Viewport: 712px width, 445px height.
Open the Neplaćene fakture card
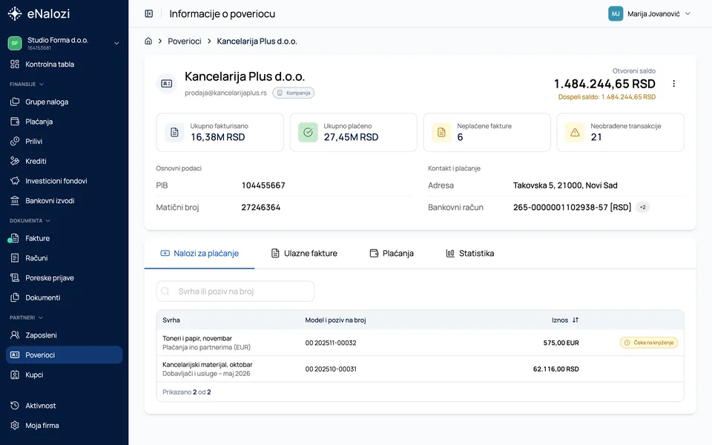tap(487, 132)
